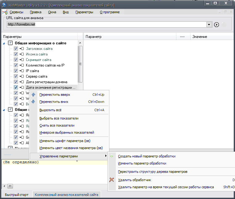
Task: Click the green create new parameter icon
Action: click(x=112, y=156)
